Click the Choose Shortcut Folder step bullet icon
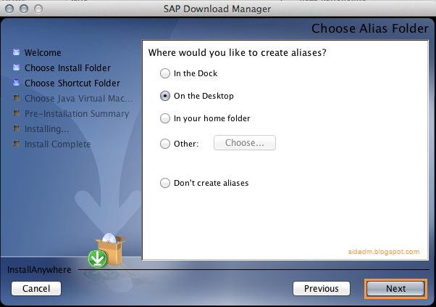Image resolution: width=436 pixels, height=307 pixels. point(17,83)
